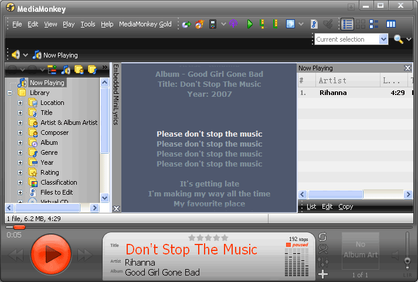The image size is (418, 282).
Task: Open dropdown arrow beside portable device icon
Action: pos(223,24)
